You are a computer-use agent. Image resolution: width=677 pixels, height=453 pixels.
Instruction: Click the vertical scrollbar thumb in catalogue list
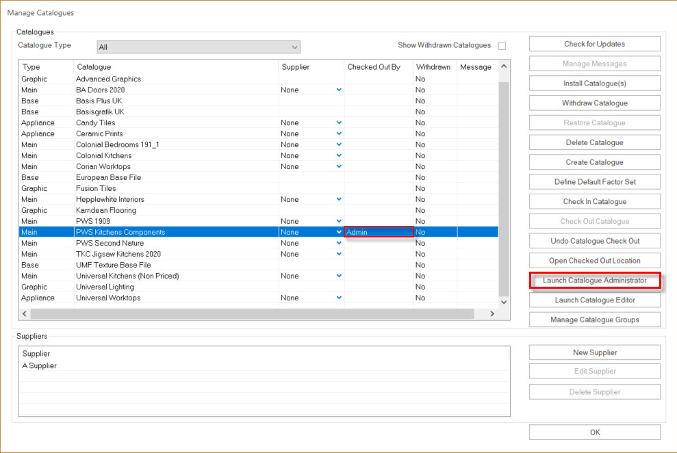coord(503,189)
